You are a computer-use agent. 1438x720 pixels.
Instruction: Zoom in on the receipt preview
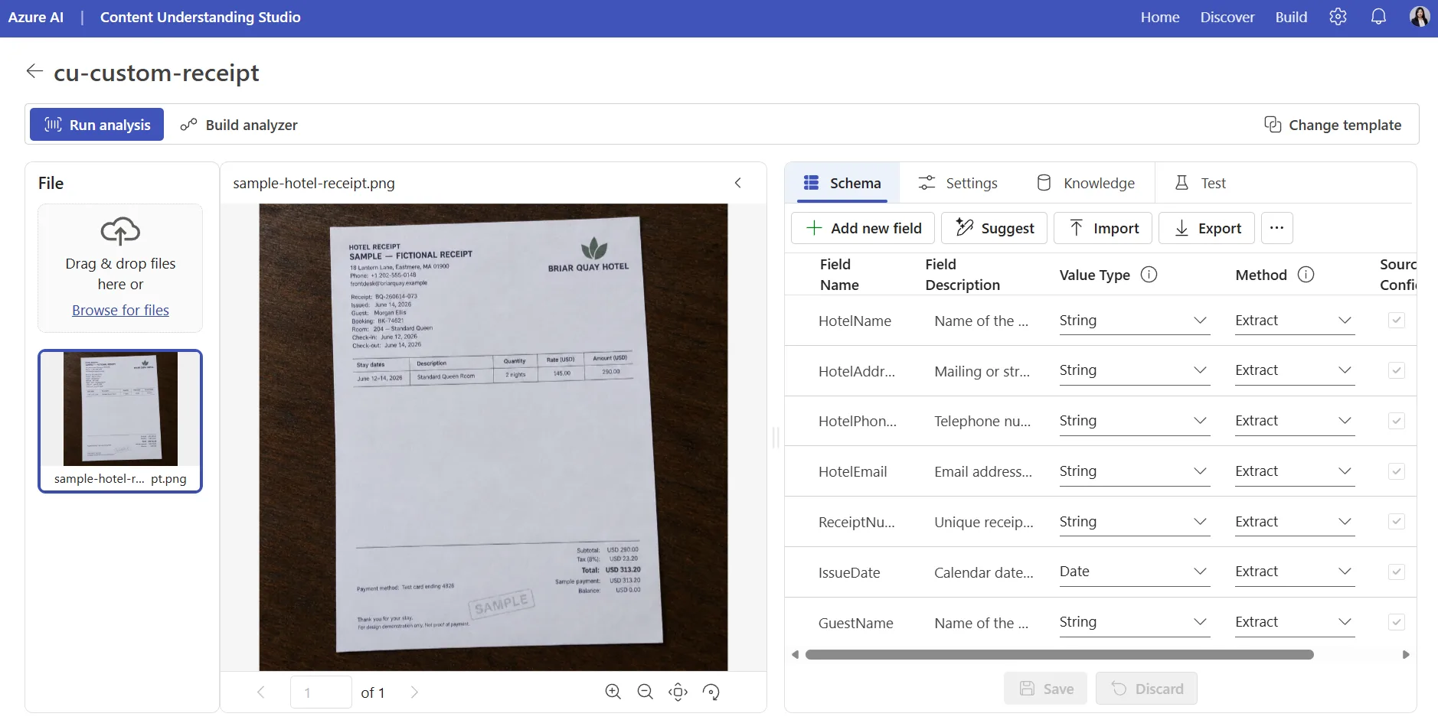click(613, 692)
